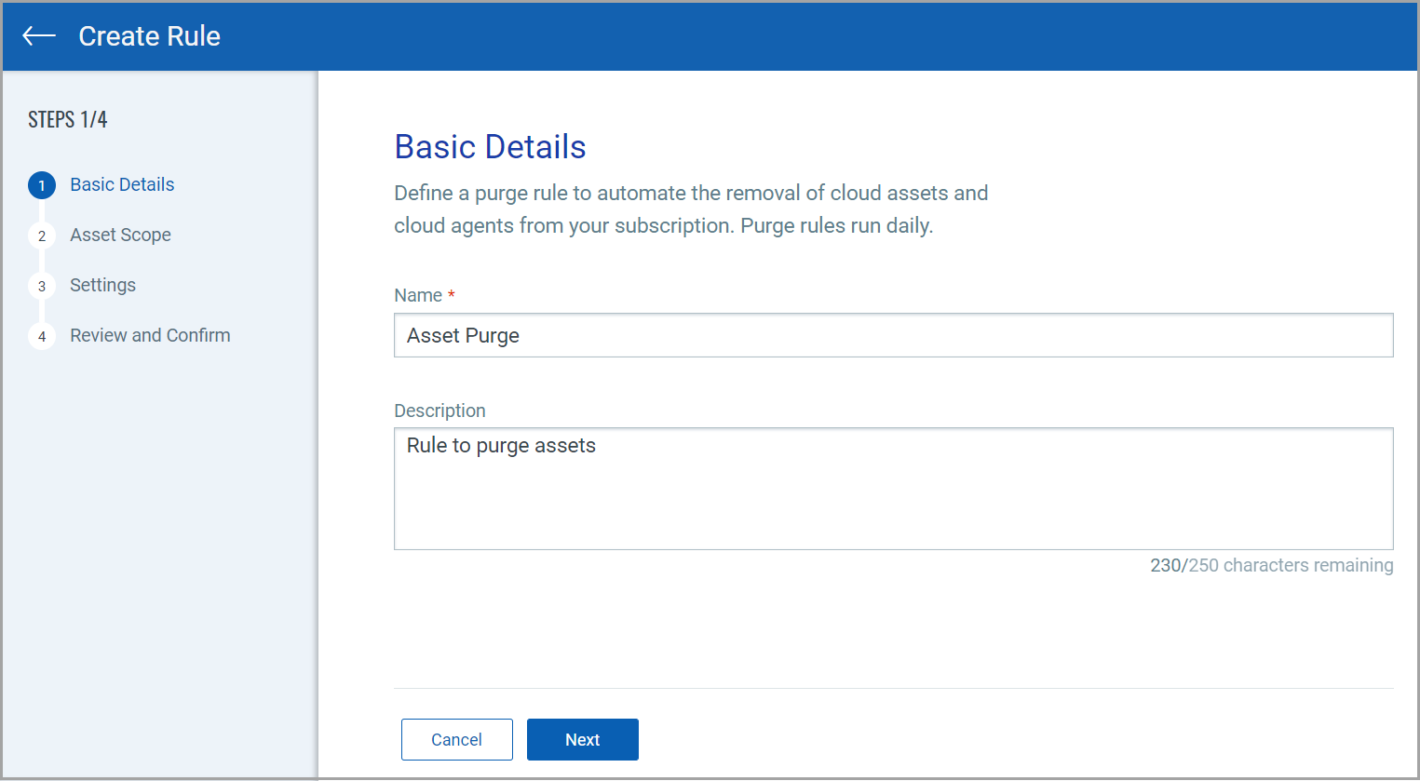
Task: Open the Basic Details step
Action: pos(122,184)
